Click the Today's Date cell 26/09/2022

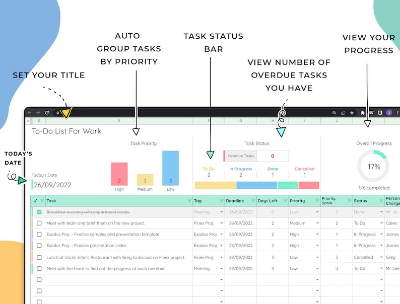pos(52,185)
